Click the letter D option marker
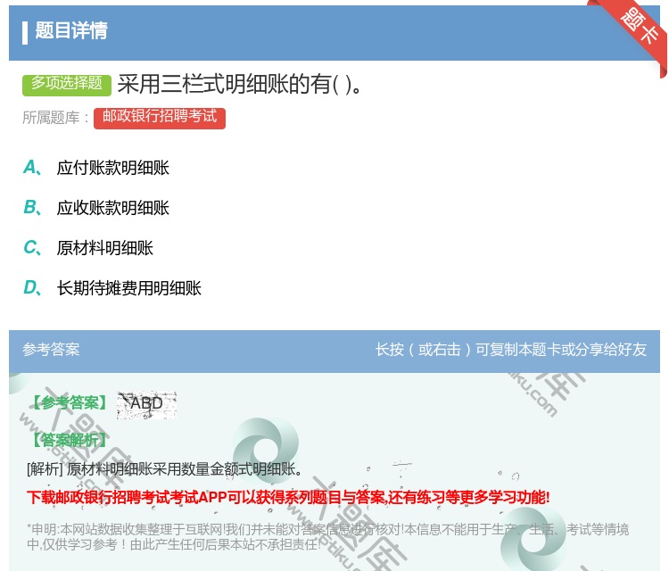The image size is (669, 571). pyautogui.click(x=32, y=288)
